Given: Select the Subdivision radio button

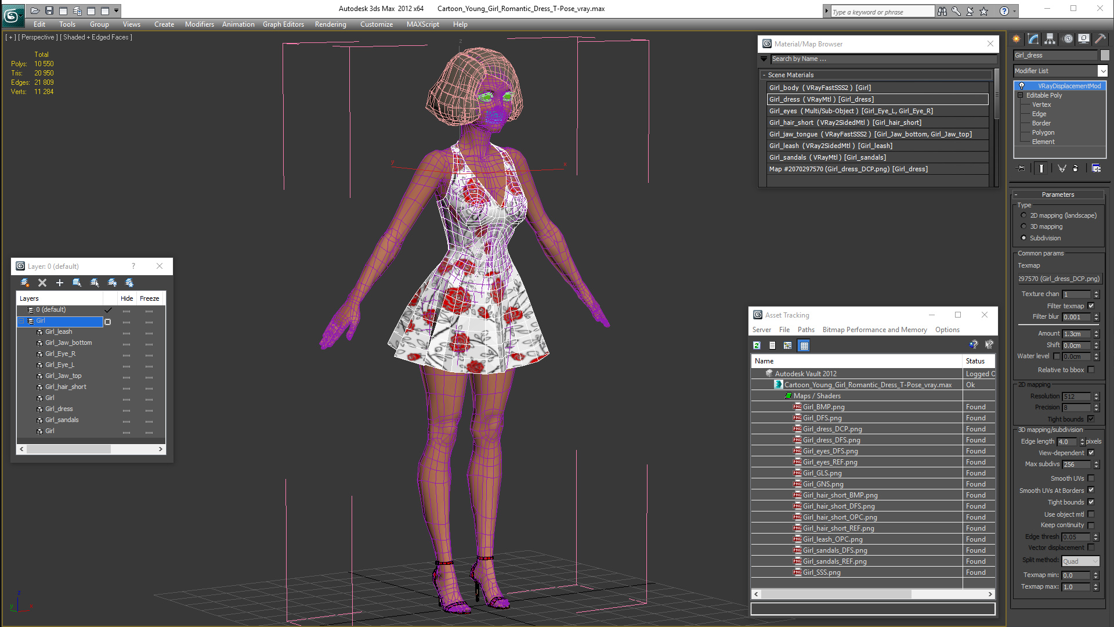Looking at the screenshot, I should 1023,238.
